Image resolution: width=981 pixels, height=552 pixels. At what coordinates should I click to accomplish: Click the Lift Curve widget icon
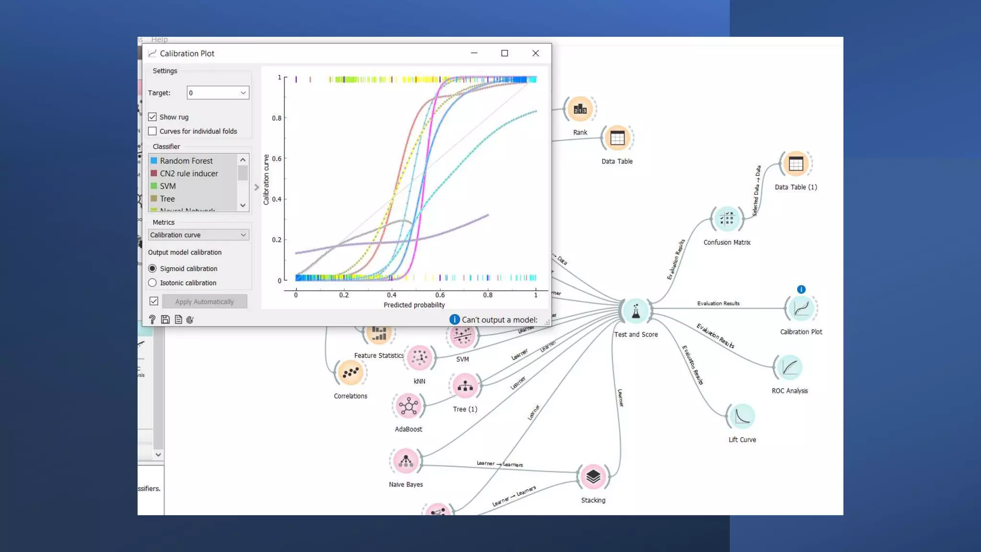click(741, 416)
